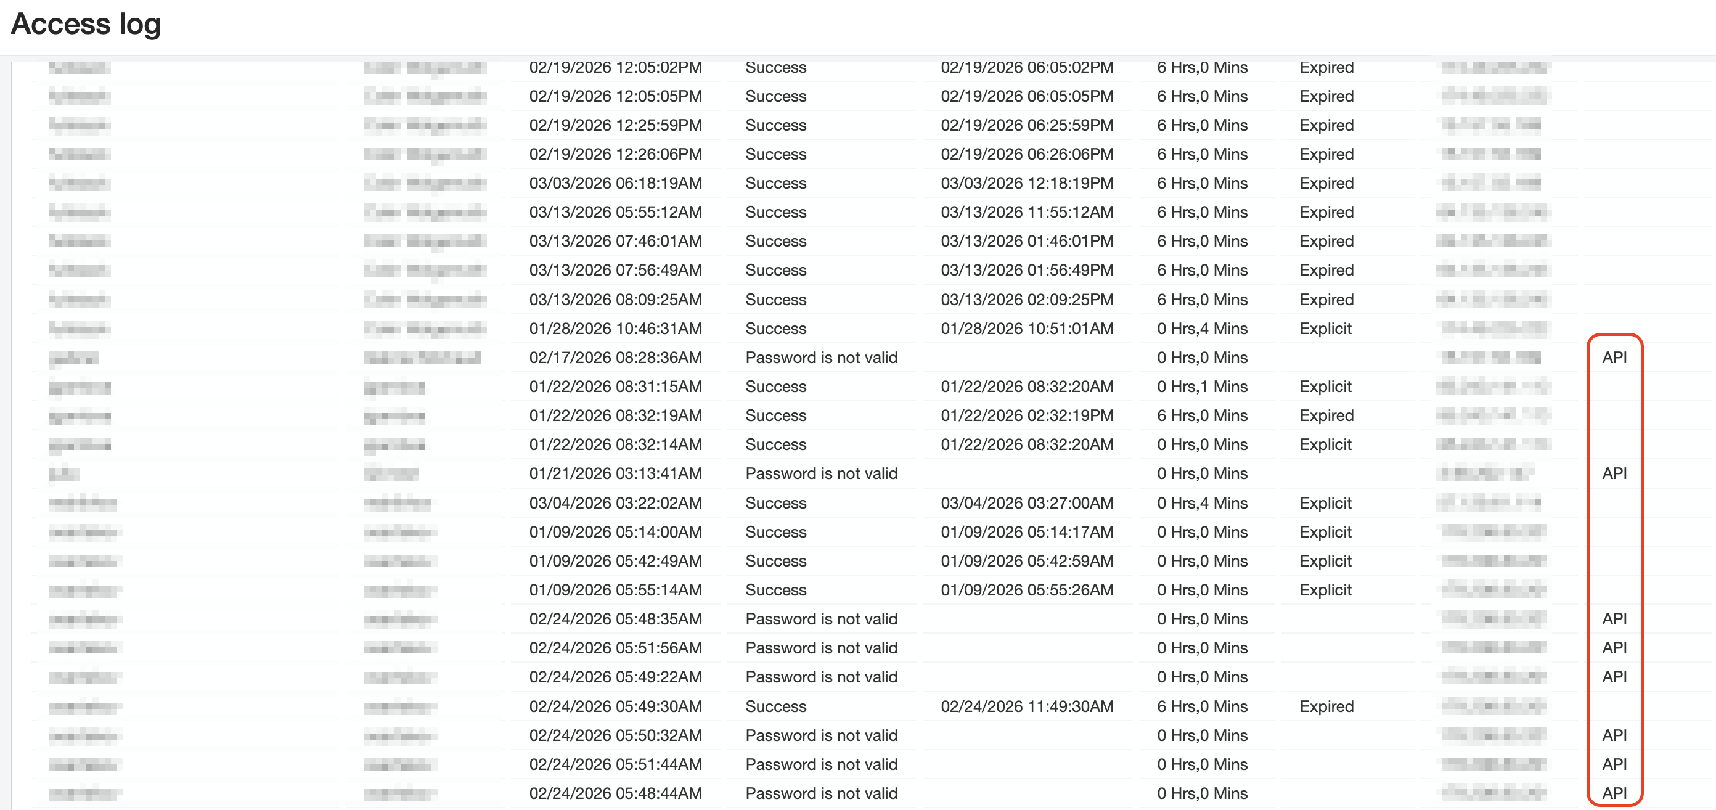Click the "Access log" page title

[85, 24]
